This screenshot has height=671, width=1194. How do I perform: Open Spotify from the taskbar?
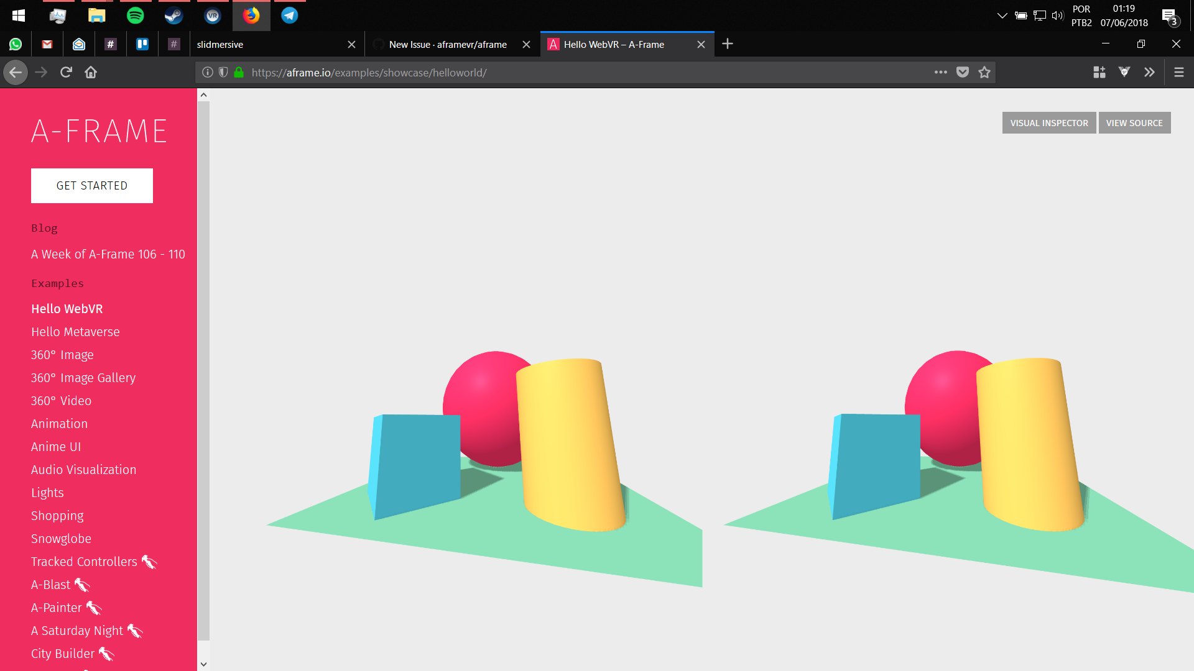136,16
